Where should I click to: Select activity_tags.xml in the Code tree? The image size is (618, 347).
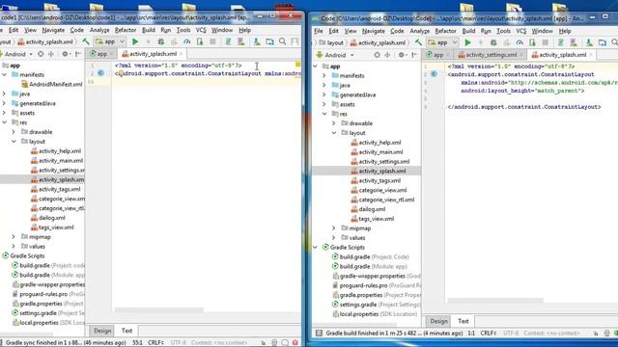tap(376, 180)
